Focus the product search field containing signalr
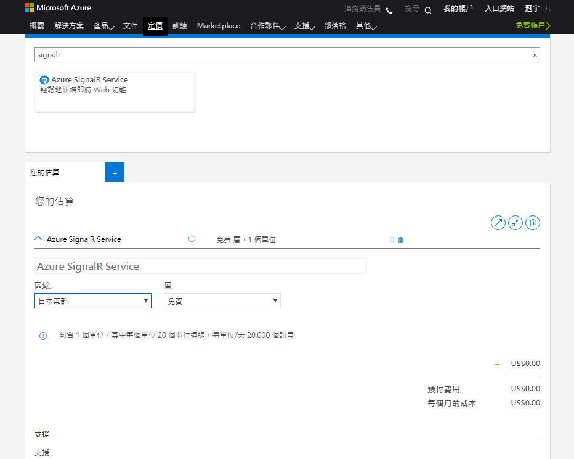 coord(287,55)
